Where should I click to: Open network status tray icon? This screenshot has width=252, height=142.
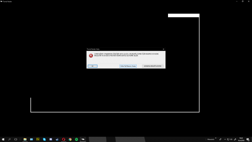tap(228, 139)
